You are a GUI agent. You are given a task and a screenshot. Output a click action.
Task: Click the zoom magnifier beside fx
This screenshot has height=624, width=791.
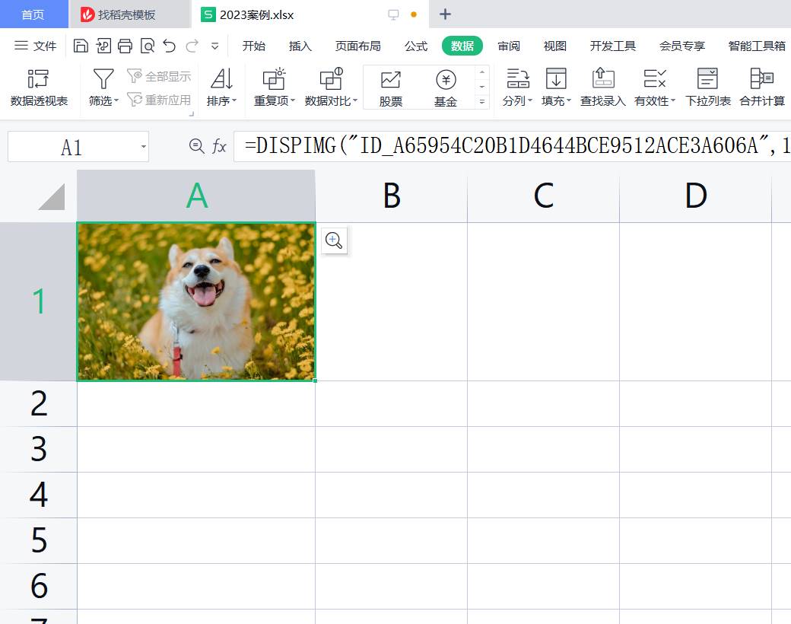coord(196,146)
